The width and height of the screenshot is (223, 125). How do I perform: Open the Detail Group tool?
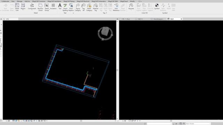47,7
